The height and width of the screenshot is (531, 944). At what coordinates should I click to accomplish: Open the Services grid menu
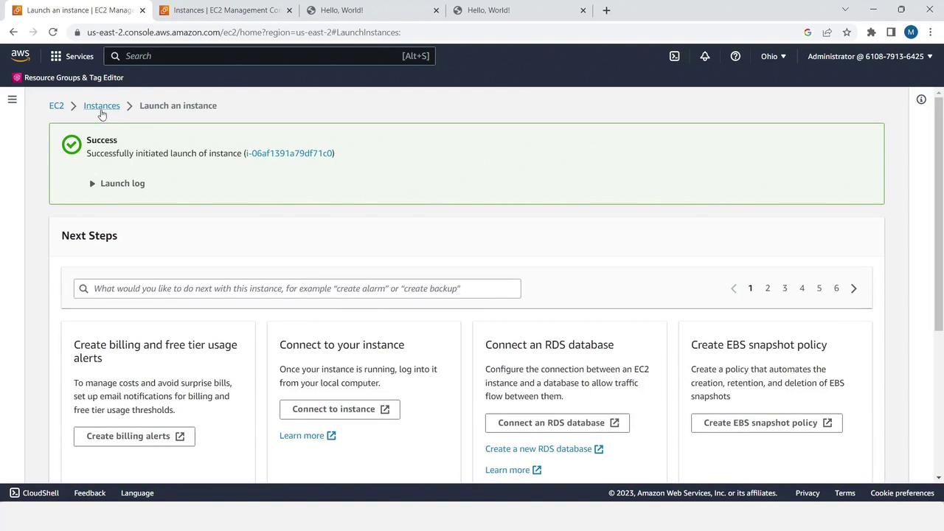[x=72, y=56]
